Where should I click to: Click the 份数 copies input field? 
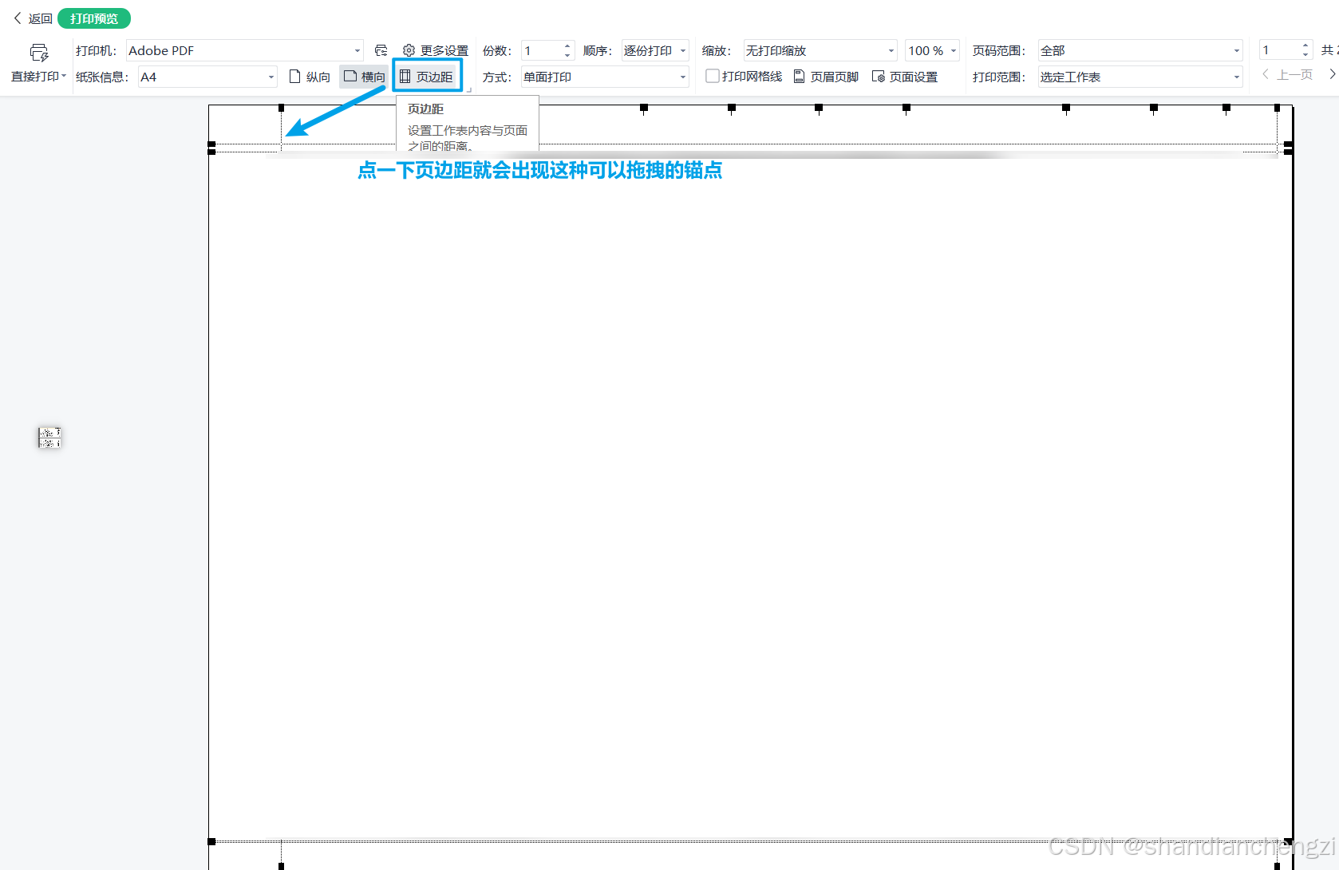click(542, 50)
